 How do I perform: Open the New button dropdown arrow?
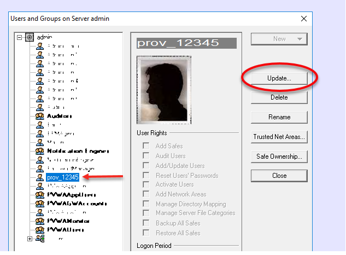tap(300, 39)
